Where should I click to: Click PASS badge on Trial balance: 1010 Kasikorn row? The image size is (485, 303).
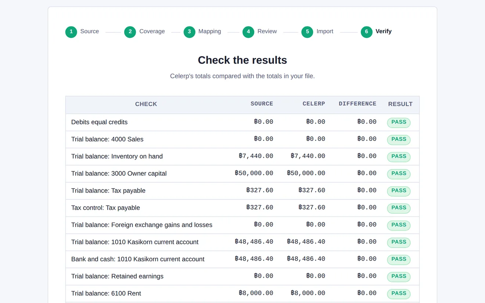point(399,242)
